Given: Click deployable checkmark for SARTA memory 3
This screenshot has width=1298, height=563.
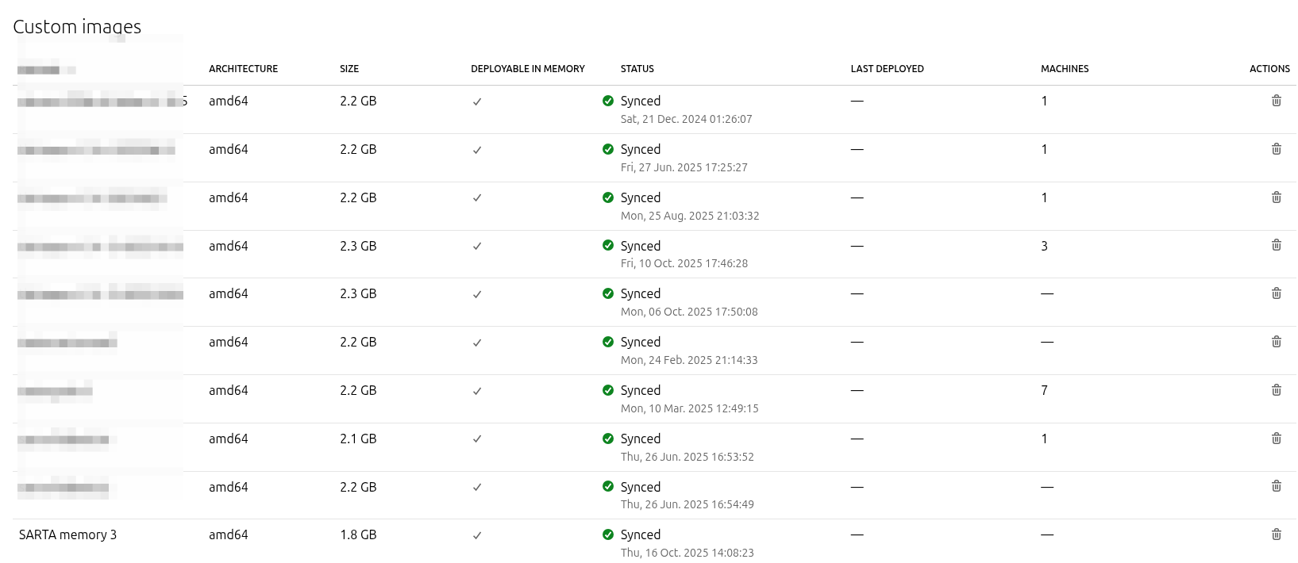Looking at the screenshot, I should click(x=477, y=535).
